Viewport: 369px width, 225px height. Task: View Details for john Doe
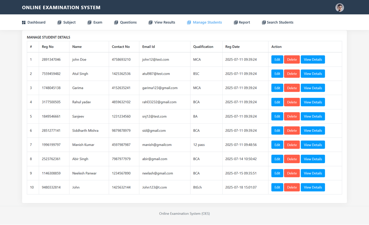313,59
